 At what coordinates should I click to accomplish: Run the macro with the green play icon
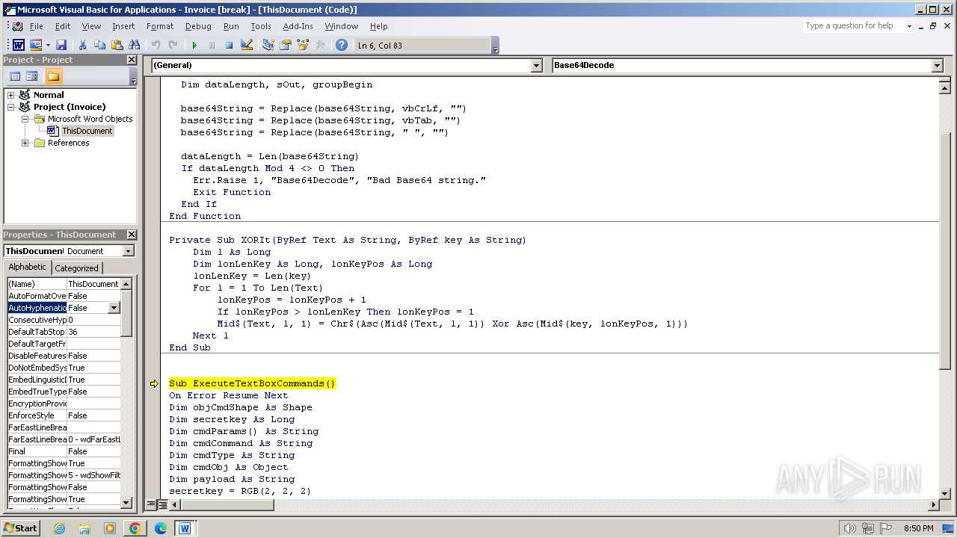[x=194, y=46]
